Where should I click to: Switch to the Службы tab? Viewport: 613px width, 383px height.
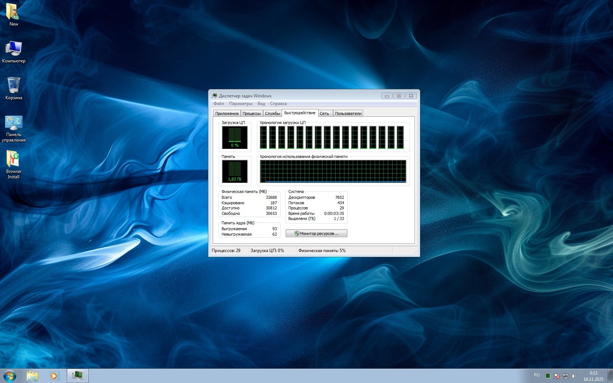pyautogui.click(x=272, y=113)
